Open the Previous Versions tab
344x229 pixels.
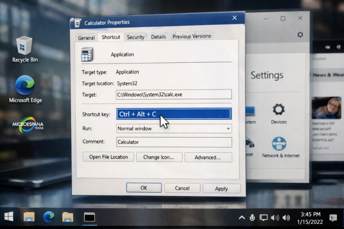pyautogui.click(x=191, y=36)
